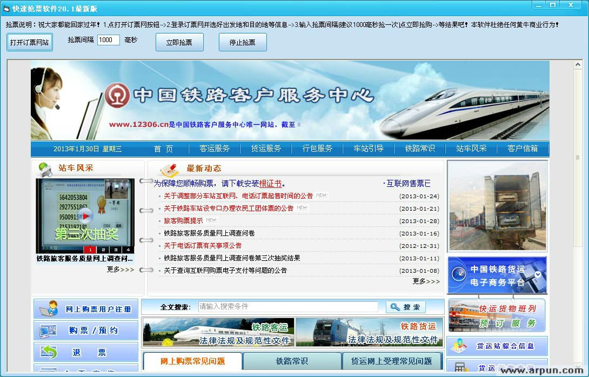
Task: Open the 旅客购票提示 notice
Action: tap(183, 221)
